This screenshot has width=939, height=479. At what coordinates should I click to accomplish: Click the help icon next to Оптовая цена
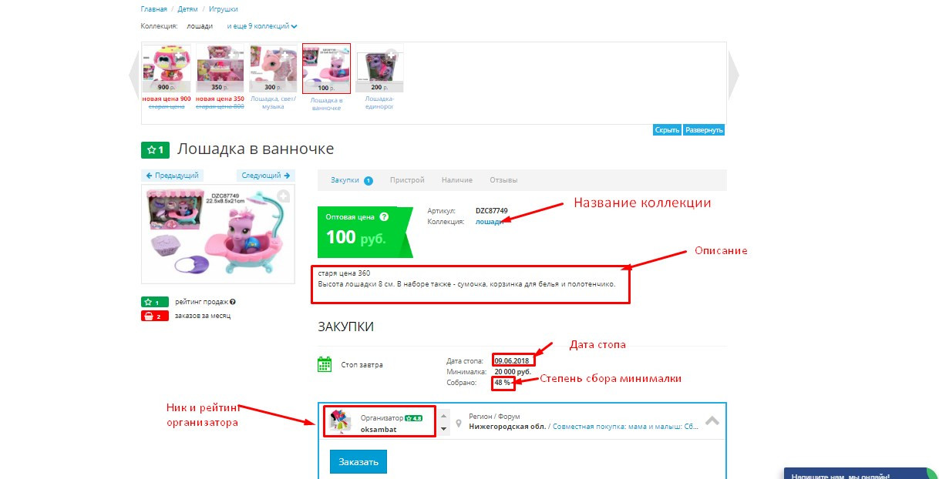[x=384, y=217]
